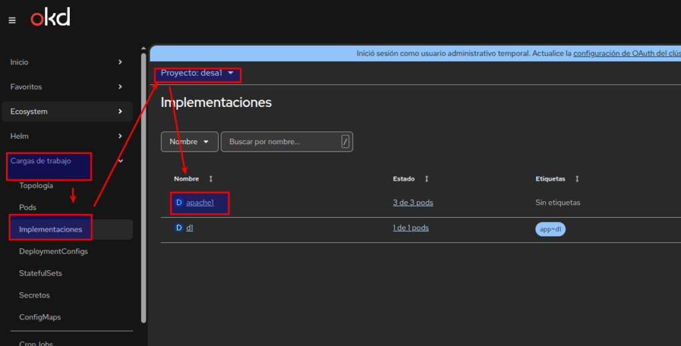Click the sidebar vertical scrollbar

144,186
